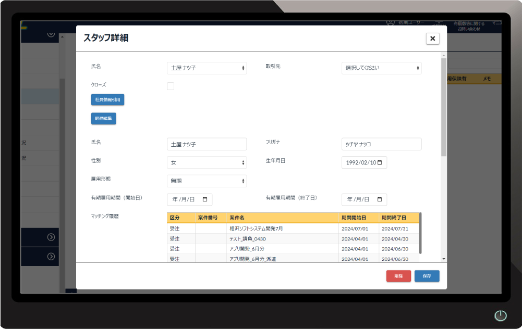Viewport: 522px width, 329px height.
Task: Expand the 雇用形態 dropdown
Action: point(207,181)
